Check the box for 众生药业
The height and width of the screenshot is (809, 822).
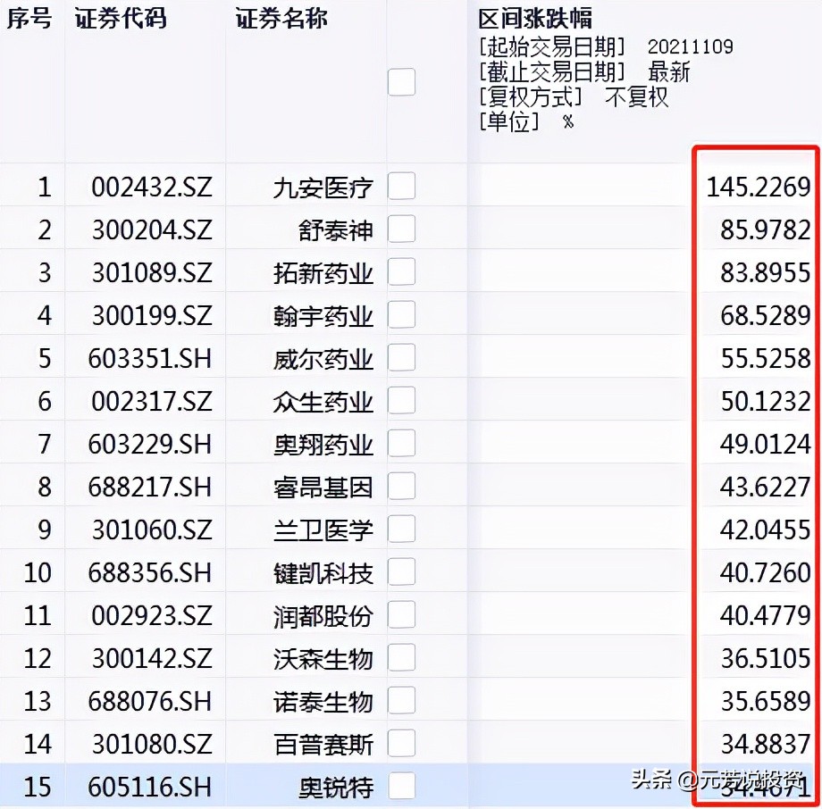click(401, 400)
